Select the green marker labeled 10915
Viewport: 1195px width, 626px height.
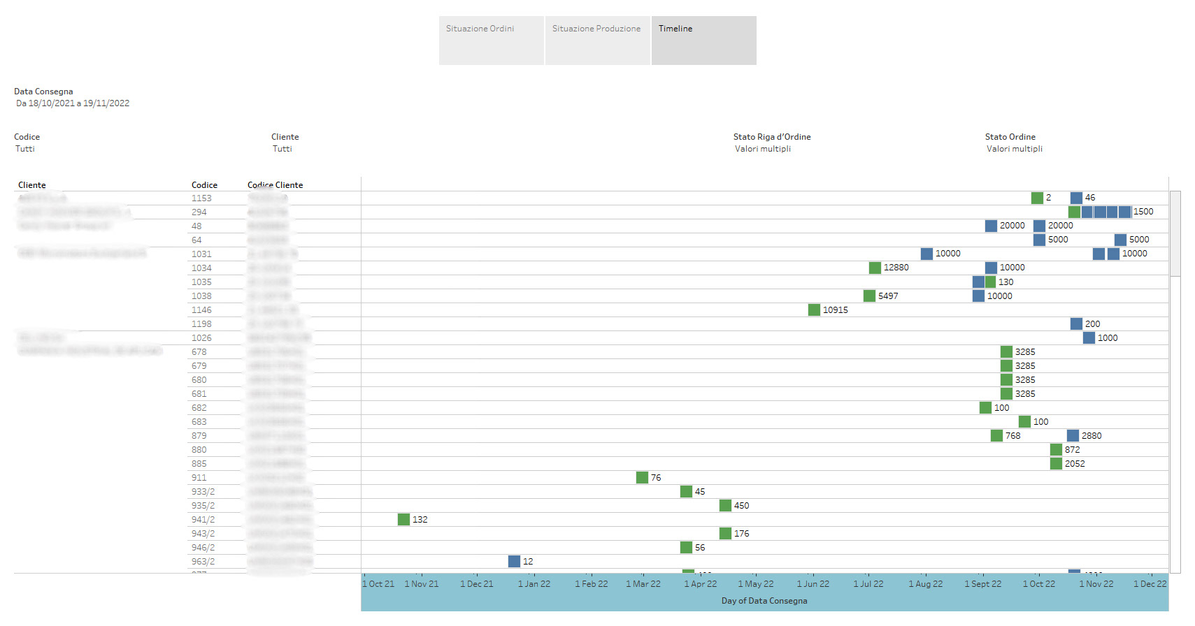814,310
